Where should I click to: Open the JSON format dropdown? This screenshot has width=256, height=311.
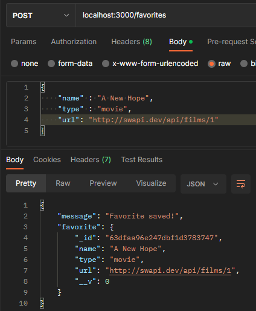pyautogui.click(x=203, y=184)
